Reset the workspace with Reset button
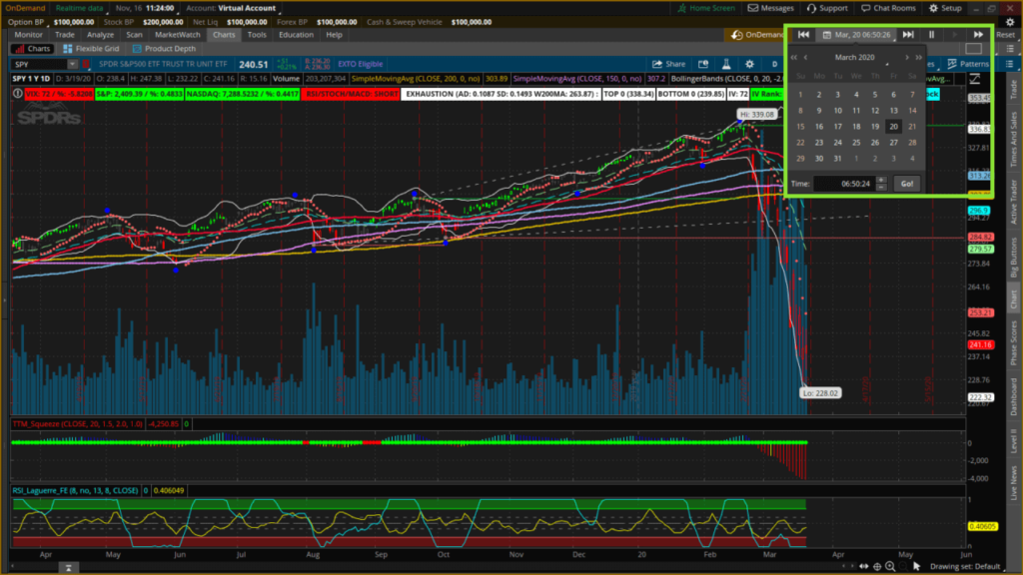 [1005, 35]
